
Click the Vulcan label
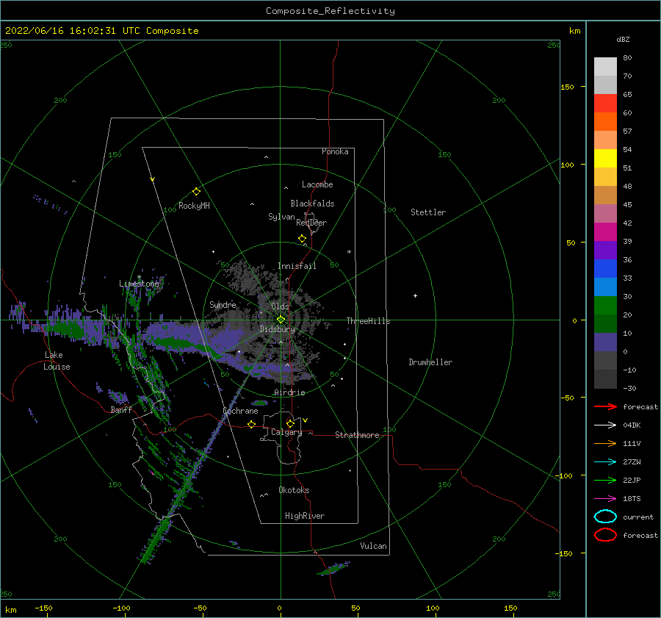[x=374, y=546]
